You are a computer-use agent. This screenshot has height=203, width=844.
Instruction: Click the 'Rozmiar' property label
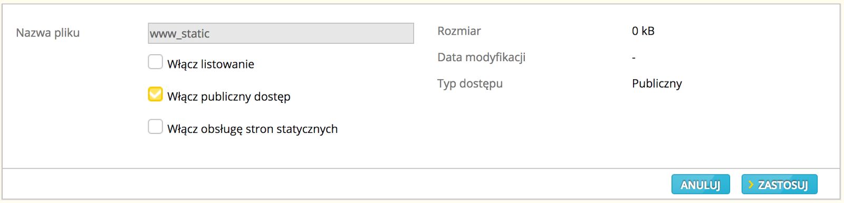pyautogui.click(x=459, y=31)
